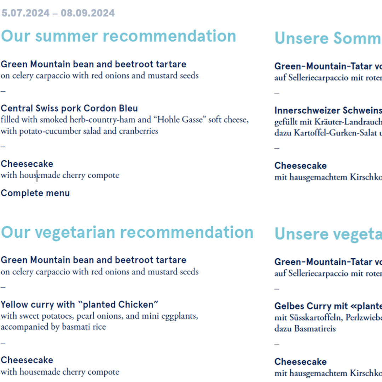This screenshot has height=382, width=382.
Task: Click the 'with sweet potatoes, pearl onions' line
Action: tap(99, 316)
